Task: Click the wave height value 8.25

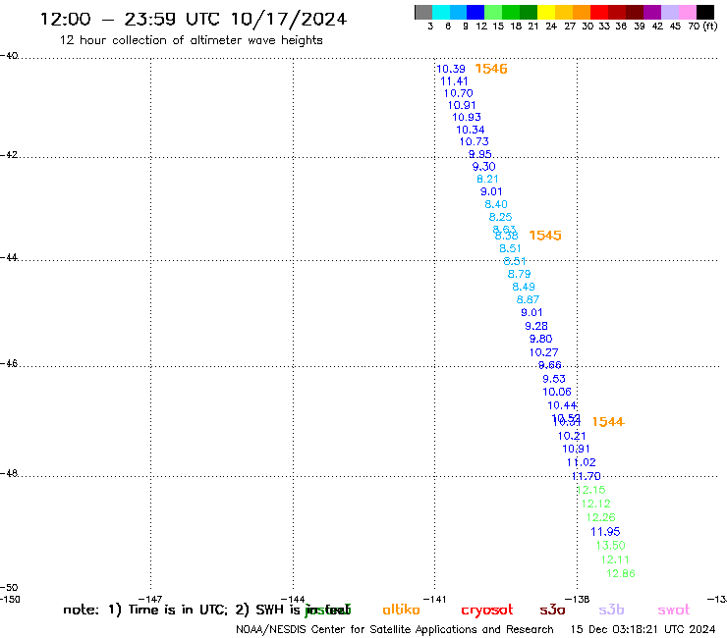Action: [500, 217]
